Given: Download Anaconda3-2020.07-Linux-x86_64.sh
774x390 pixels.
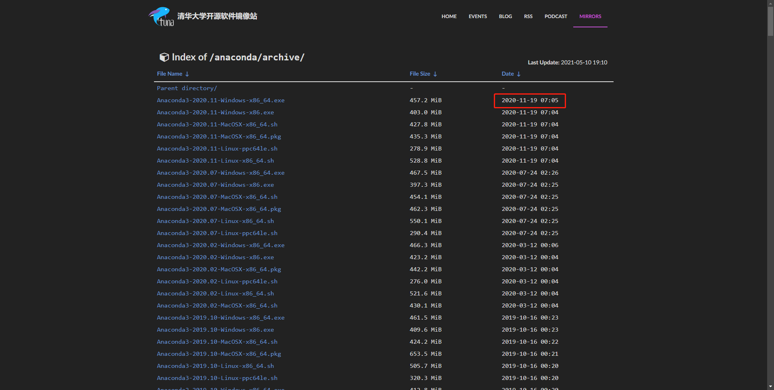Looking at the screenshot, I should 215,221.
